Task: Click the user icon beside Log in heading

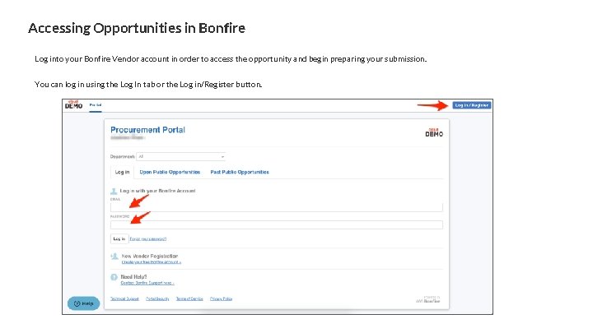Action: pyautogui.click(x=114, y=190)
